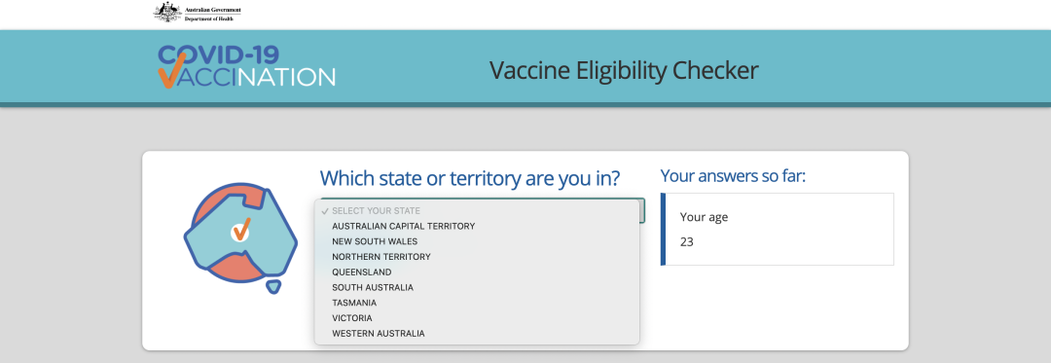Click the Department of Health text
Image resolution: width=1051 pixels, height=363 pixels.
207,18
